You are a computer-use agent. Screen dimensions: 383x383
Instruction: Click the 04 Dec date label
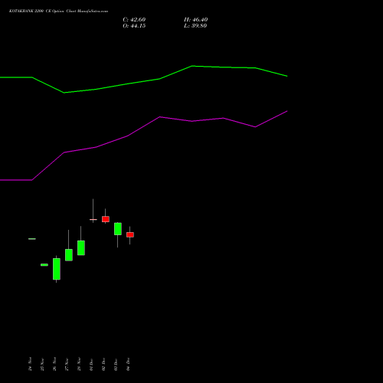[x=128, y=365]
